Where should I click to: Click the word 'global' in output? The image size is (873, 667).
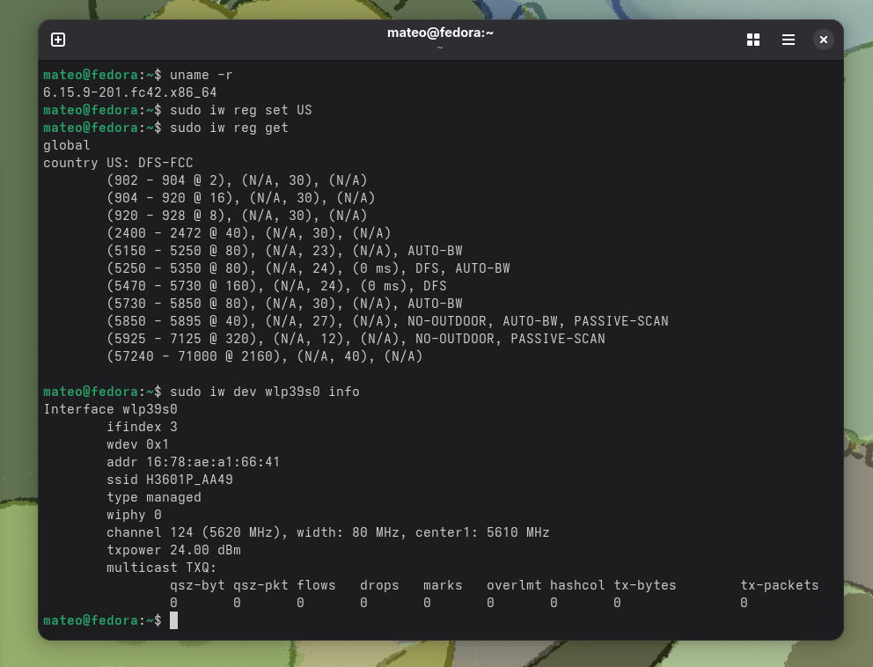pyautogui.click(x=66, y=145)
